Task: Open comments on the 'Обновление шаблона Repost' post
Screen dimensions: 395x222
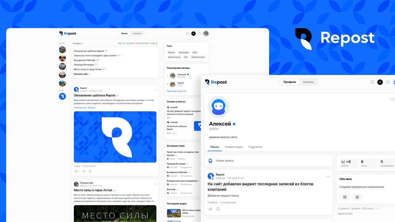Action: 77,171
